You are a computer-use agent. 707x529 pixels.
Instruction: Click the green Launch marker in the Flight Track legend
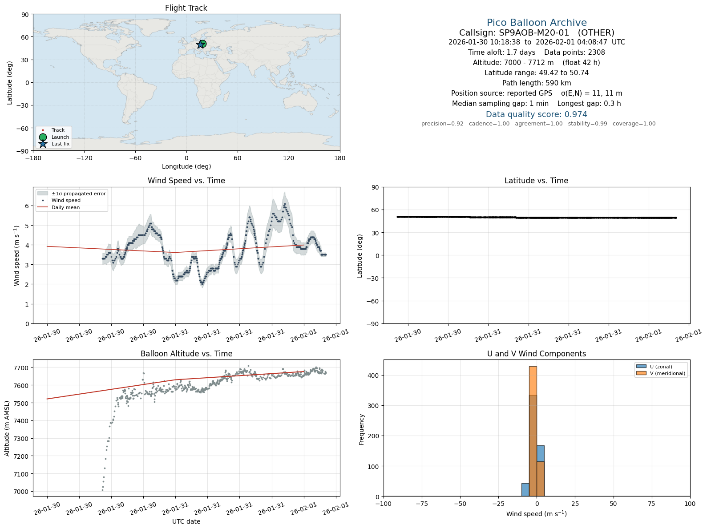click(43, 137)
